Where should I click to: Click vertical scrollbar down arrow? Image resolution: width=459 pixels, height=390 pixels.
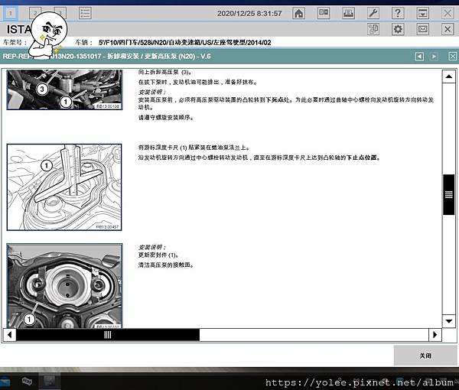[449, 321]
